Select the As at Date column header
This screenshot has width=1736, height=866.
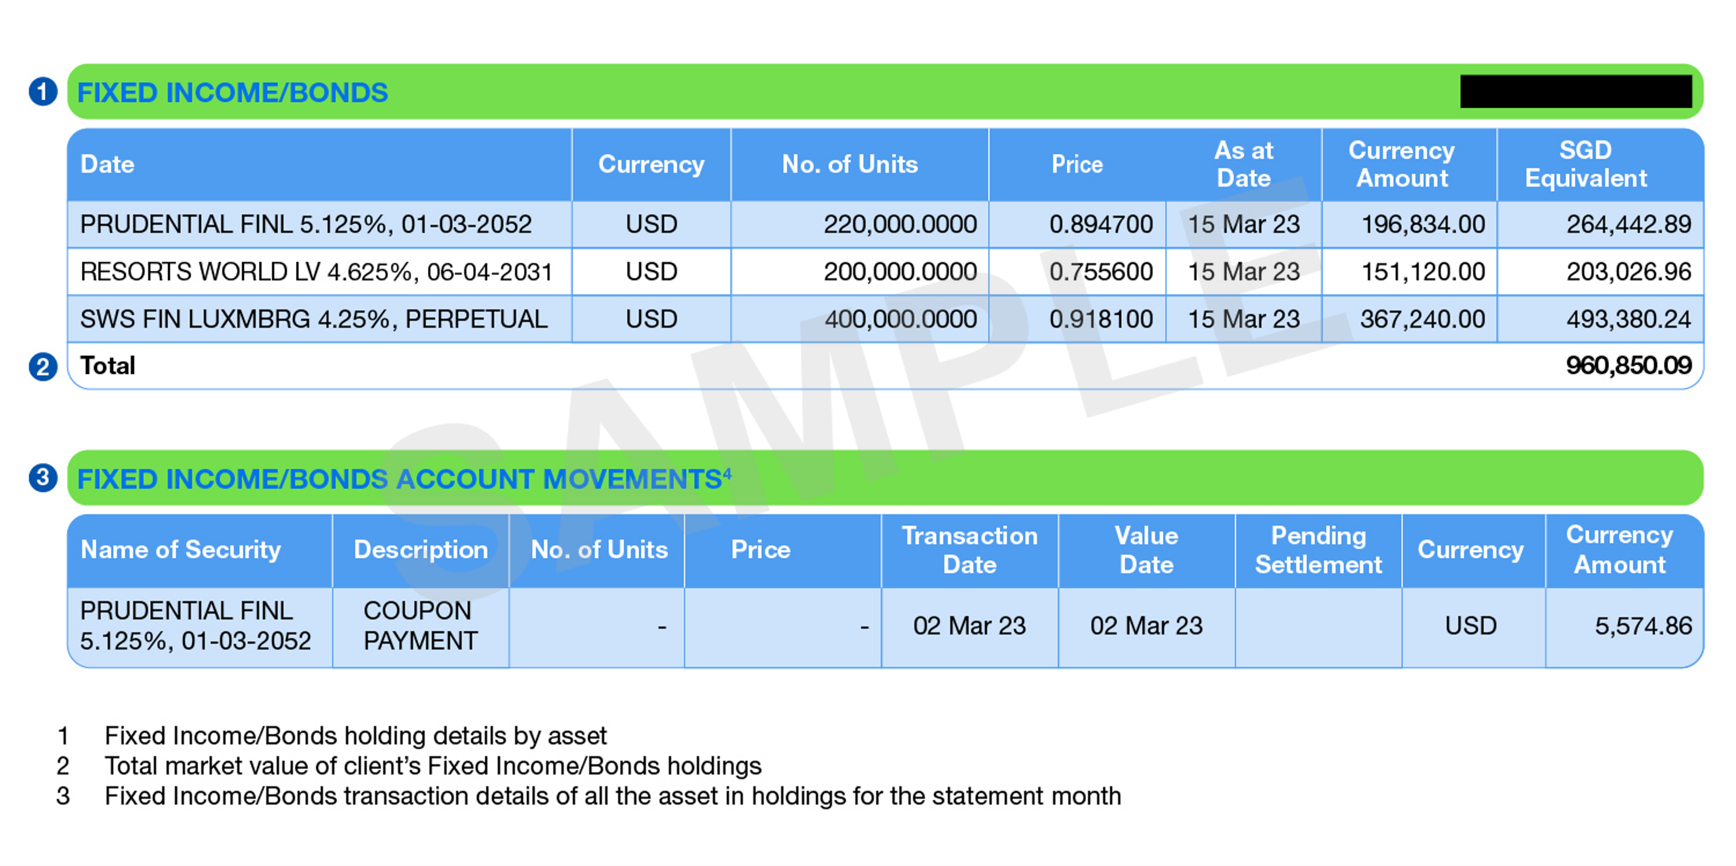coord(1243,165)
